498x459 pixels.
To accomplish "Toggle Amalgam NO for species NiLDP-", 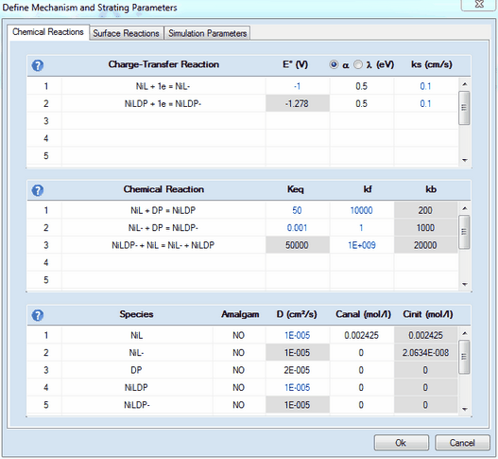I will [239, 405].
